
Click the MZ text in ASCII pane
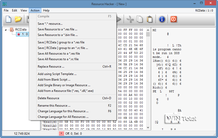[154, 30]
